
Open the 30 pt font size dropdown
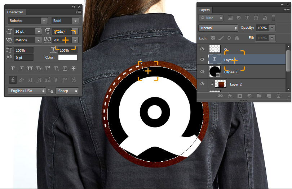pos(39,32)
